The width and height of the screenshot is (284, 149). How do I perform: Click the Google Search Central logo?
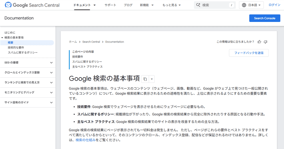(32, 5)
